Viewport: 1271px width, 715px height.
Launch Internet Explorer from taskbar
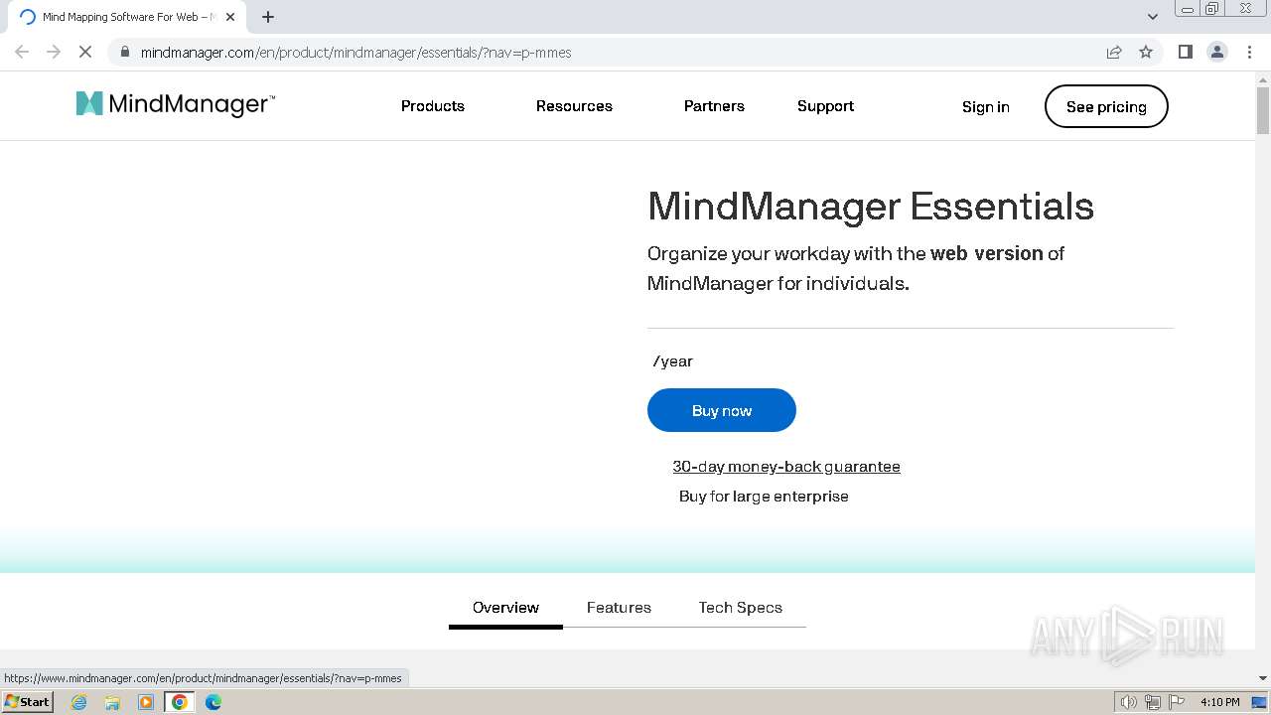79,702
